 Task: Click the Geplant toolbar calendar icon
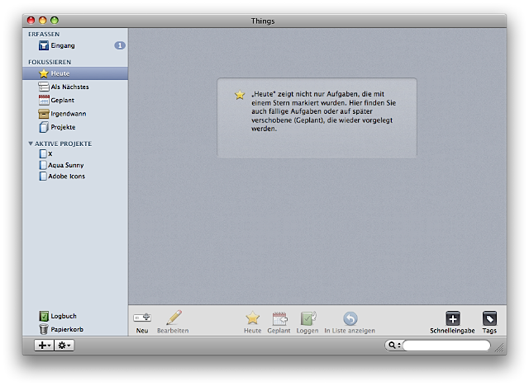279,318
